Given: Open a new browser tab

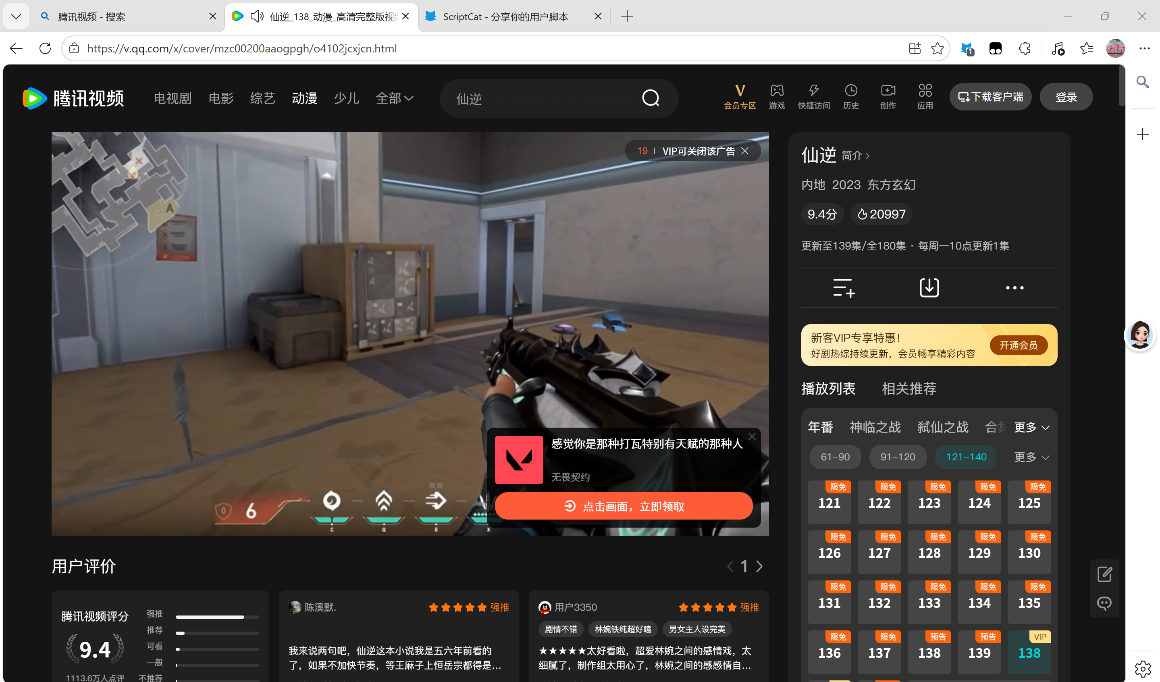Looking at the screenshot, I should (627, 17).
